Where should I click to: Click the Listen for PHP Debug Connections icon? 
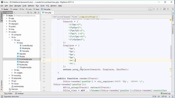pyautogui.click(x=164, y=9)
